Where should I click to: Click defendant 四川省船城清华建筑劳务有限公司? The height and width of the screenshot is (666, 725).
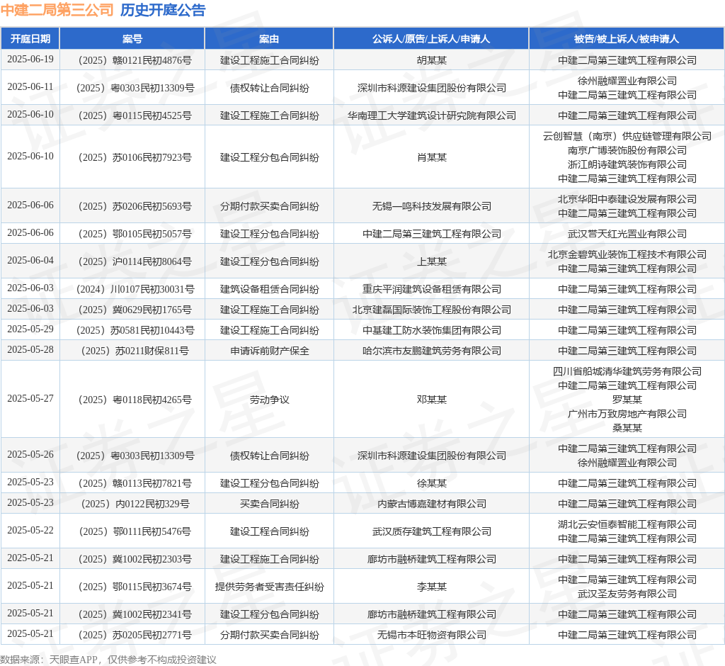tap(627, 371)
